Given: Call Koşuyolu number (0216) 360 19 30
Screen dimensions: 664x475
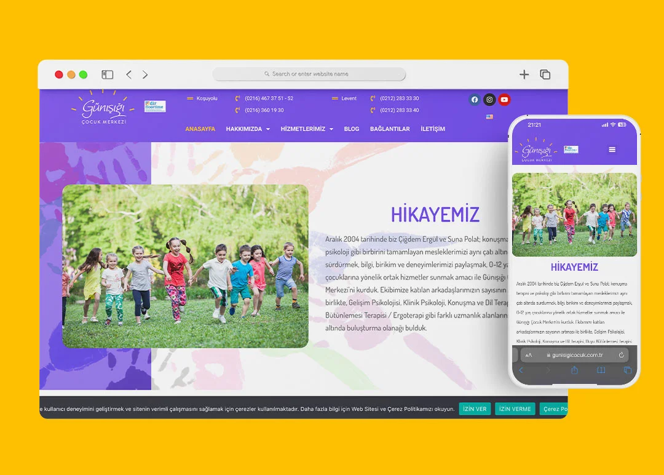Looking at the screenshot, I should (264, 110).
